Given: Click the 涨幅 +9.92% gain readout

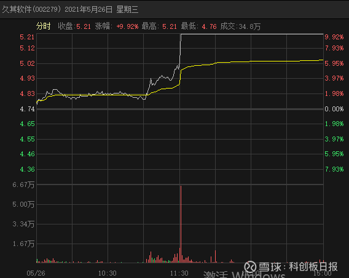Looking at the screenshot, I should (116, 26).
